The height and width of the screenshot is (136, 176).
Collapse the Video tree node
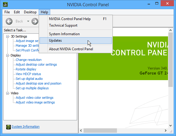[x=7, y=93]
